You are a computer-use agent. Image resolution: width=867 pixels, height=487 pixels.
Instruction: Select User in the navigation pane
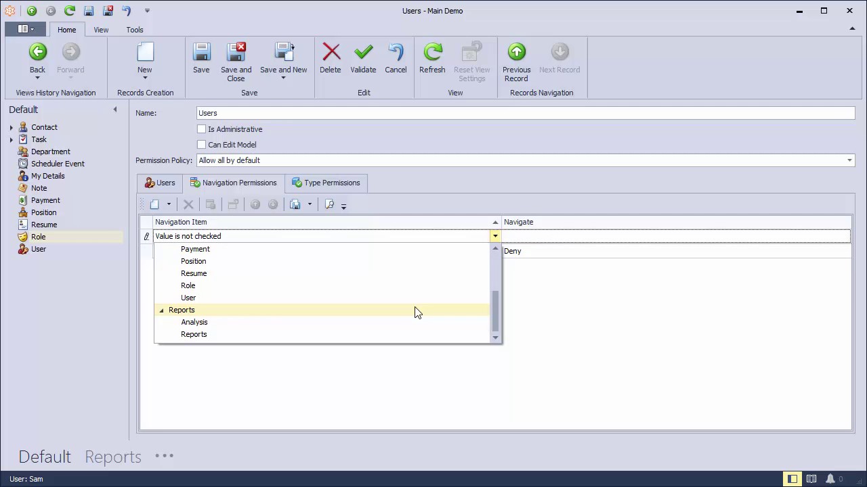[39, 249]
